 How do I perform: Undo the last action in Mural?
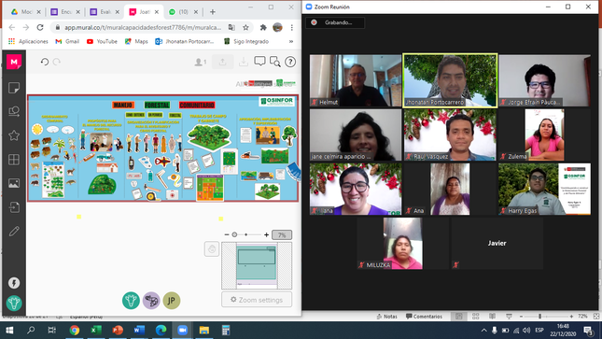pos(45,62)
